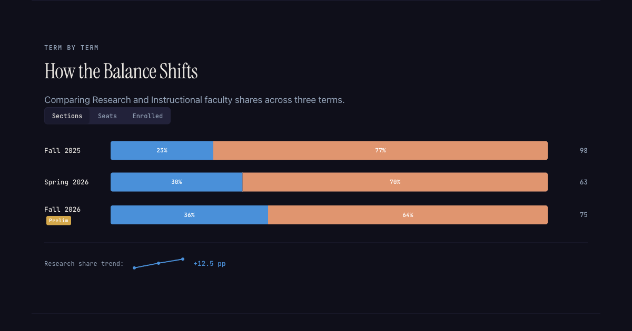Select the 30% Research bar for Spring 2026
Image resolution: width=632 pixels, height=331 pixels.
click(x=176, y=182)
